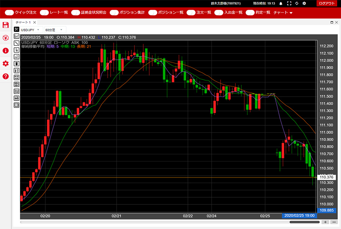Click the notification bell icon
Screen dimensions: 341x229
[x=281, y=3]
